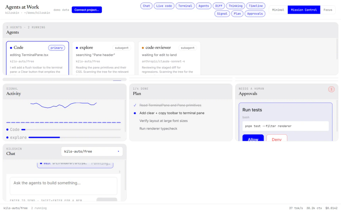Screen dimensions: 341x212
Task: Open the kilo-auto/free model dropdown
Action: [x=92, y=151]
